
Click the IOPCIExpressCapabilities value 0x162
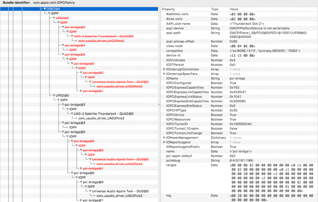pyautogui.click(x=234, y=87)
